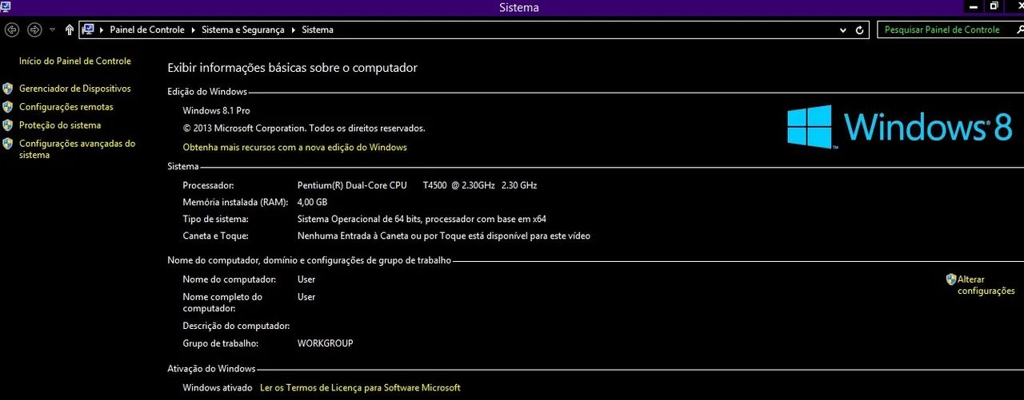1024x400 pixels.
Task: Click Alterar configurações link
Action: [986, 285]
